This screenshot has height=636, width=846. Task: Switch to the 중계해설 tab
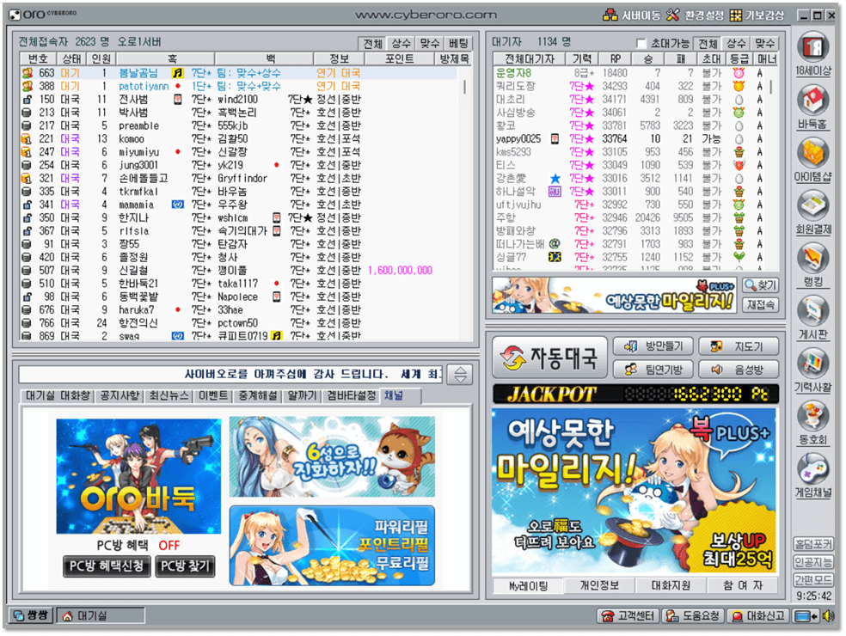[257, 396]
